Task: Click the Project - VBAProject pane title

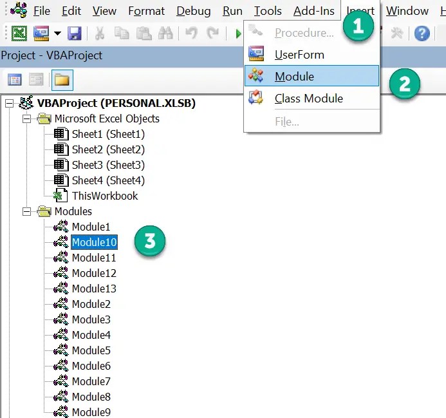Action: 51,55
